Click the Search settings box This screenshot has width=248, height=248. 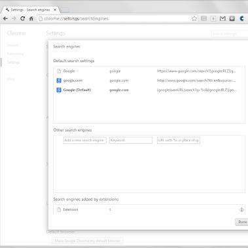(230, 33)
